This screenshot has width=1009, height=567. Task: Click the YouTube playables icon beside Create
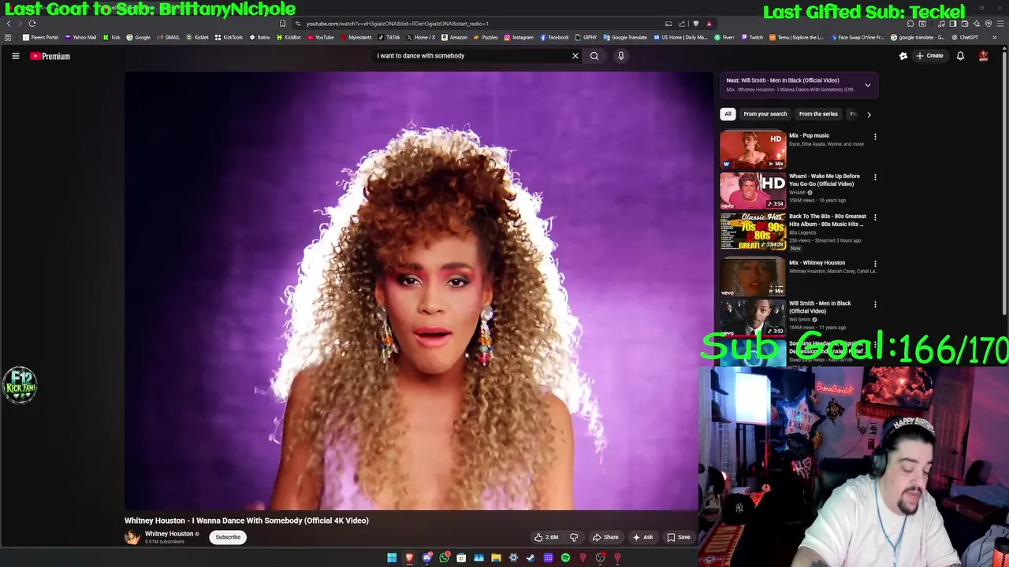pyautogui.click(x=903, y=56)
